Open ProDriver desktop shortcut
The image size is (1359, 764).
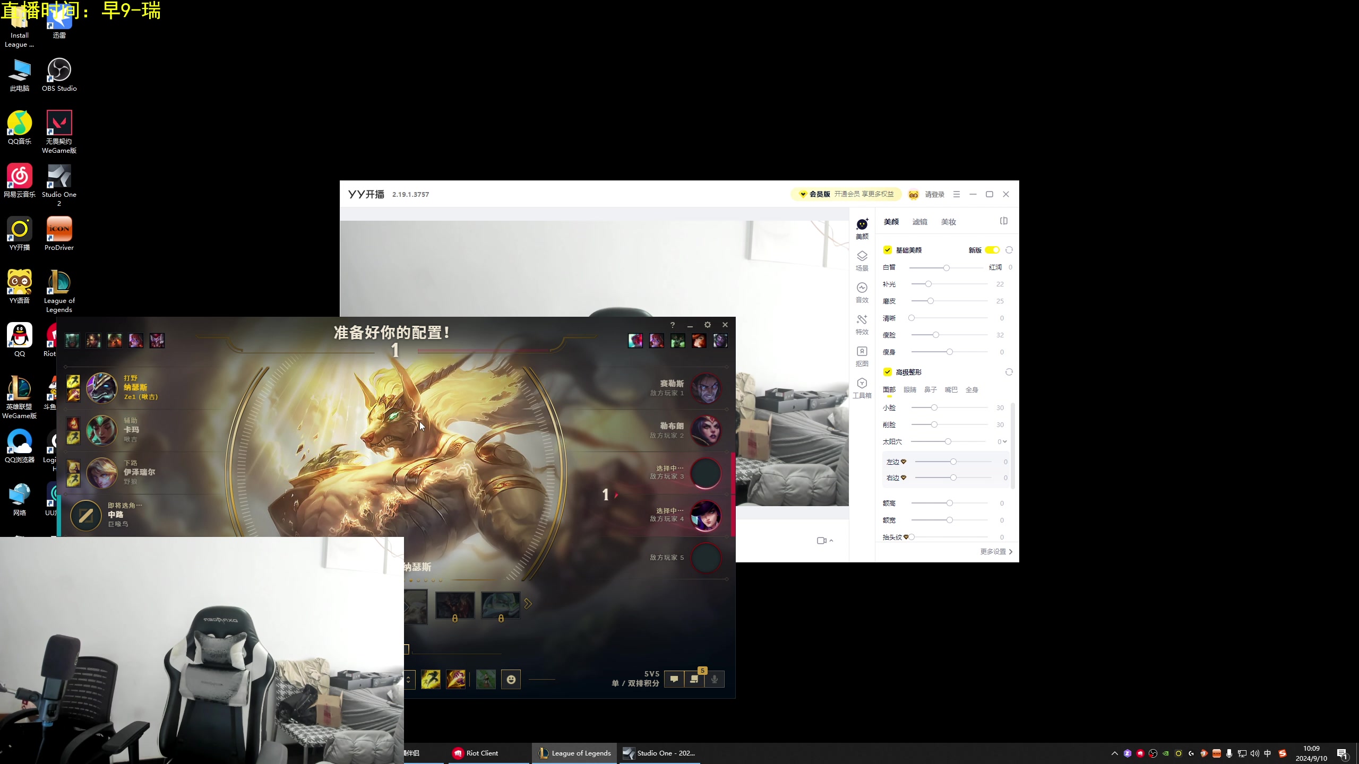click(x=59, y=234)
